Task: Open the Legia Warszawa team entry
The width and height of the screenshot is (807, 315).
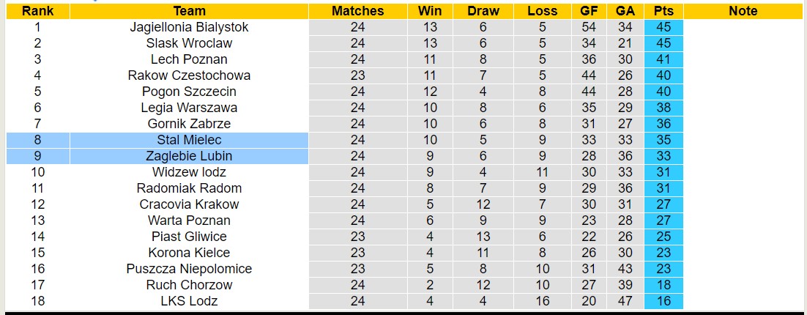Action: [x=189, y=108]
